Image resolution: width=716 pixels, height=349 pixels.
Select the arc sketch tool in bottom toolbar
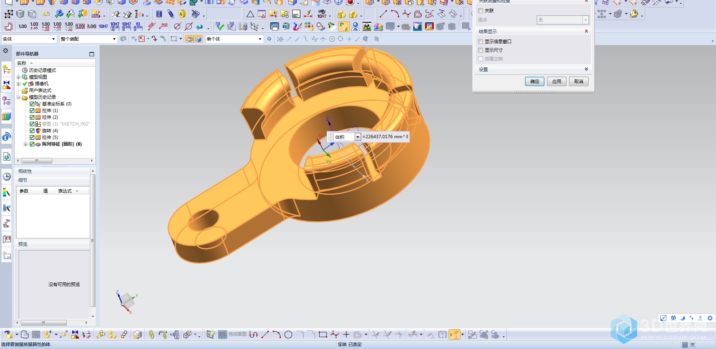[x=277, y=334]
